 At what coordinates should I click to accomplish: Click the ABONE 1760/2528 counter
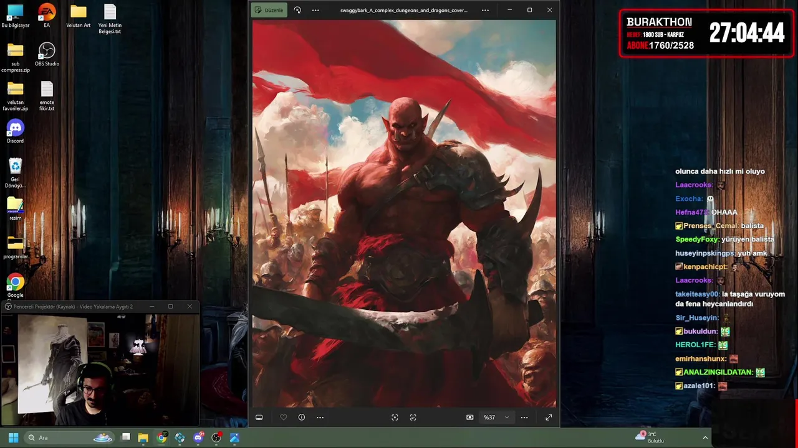point(660,45)
